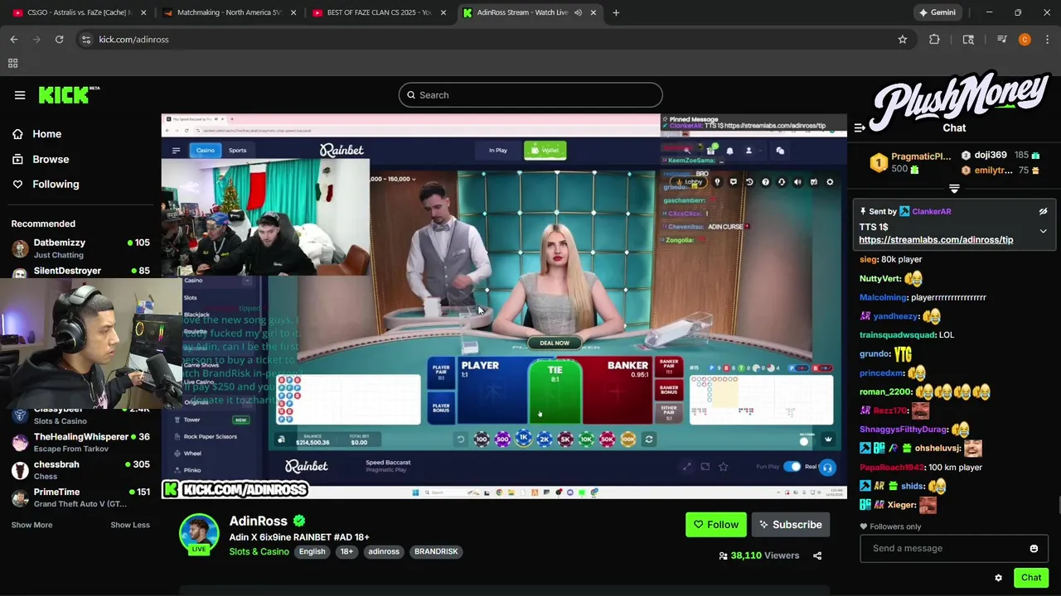Click PragmaticPl... top gifter
This screenshot has width=1061, height=596.
(921, 156)
